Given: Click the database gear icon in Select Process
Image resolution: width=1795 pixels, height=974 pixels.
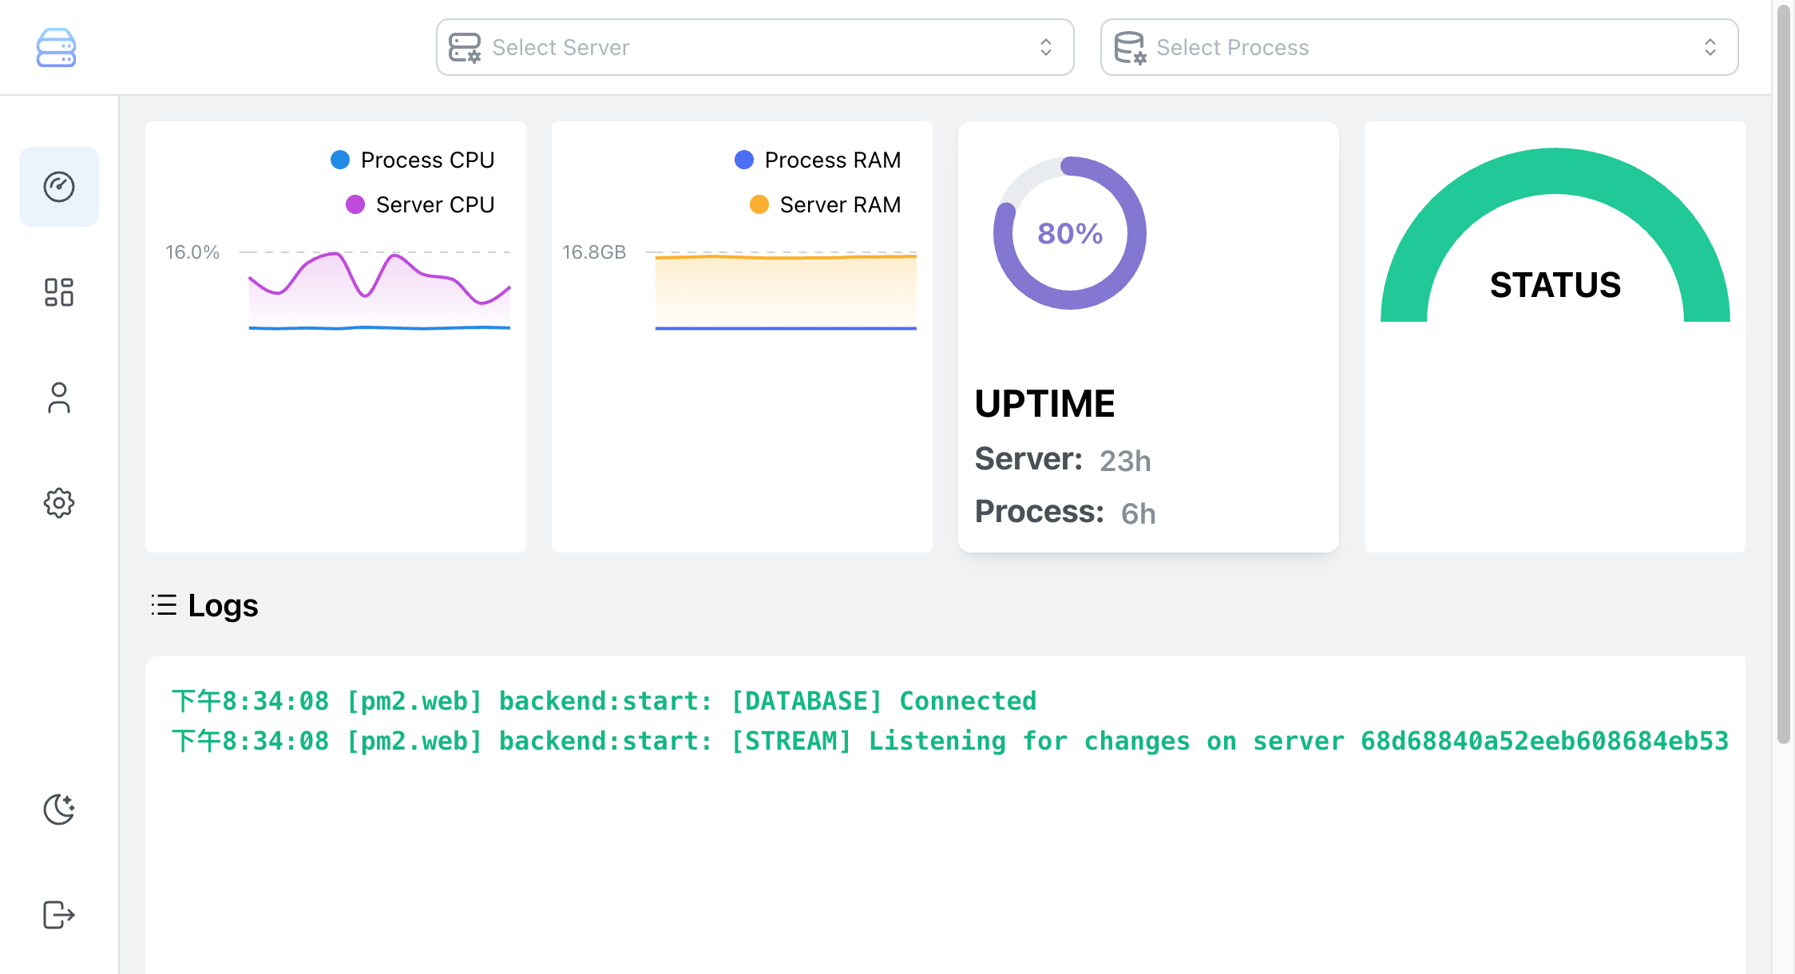Looking at the screenshot, I should [x=1130, y=47].
